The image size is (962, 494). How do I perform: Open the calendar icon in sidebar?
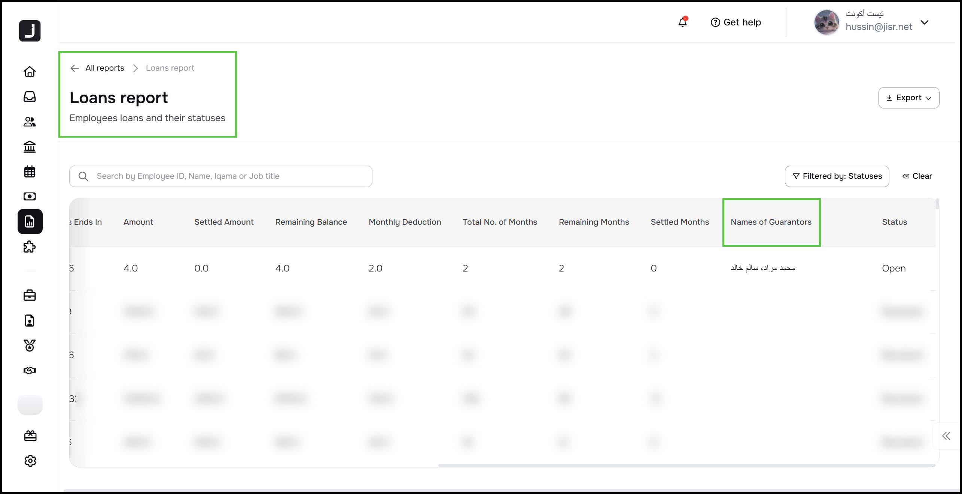pos(30,172)
